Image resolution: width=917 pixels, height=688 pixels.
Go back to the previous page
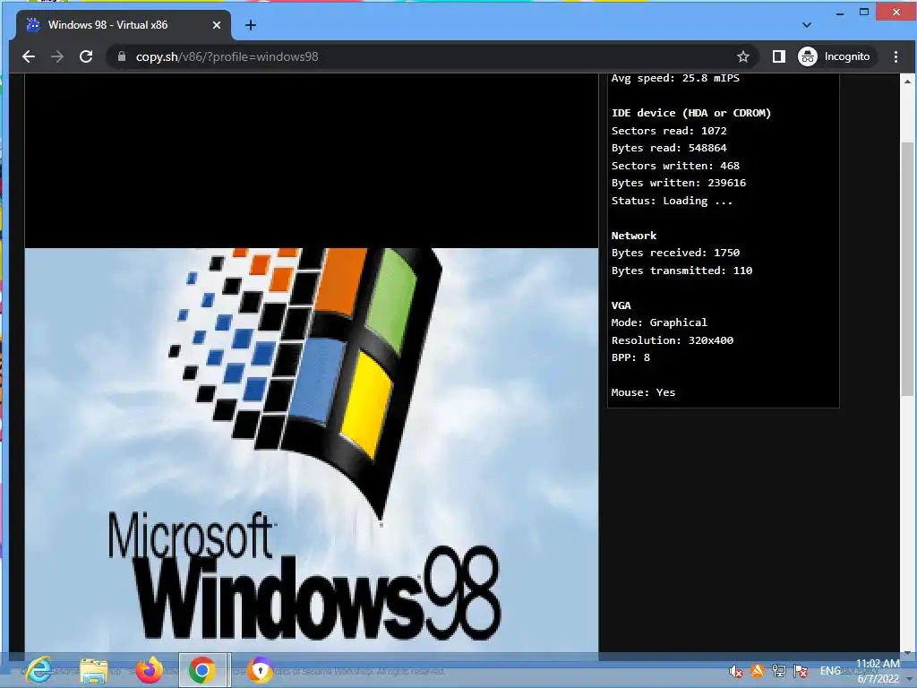28,56
